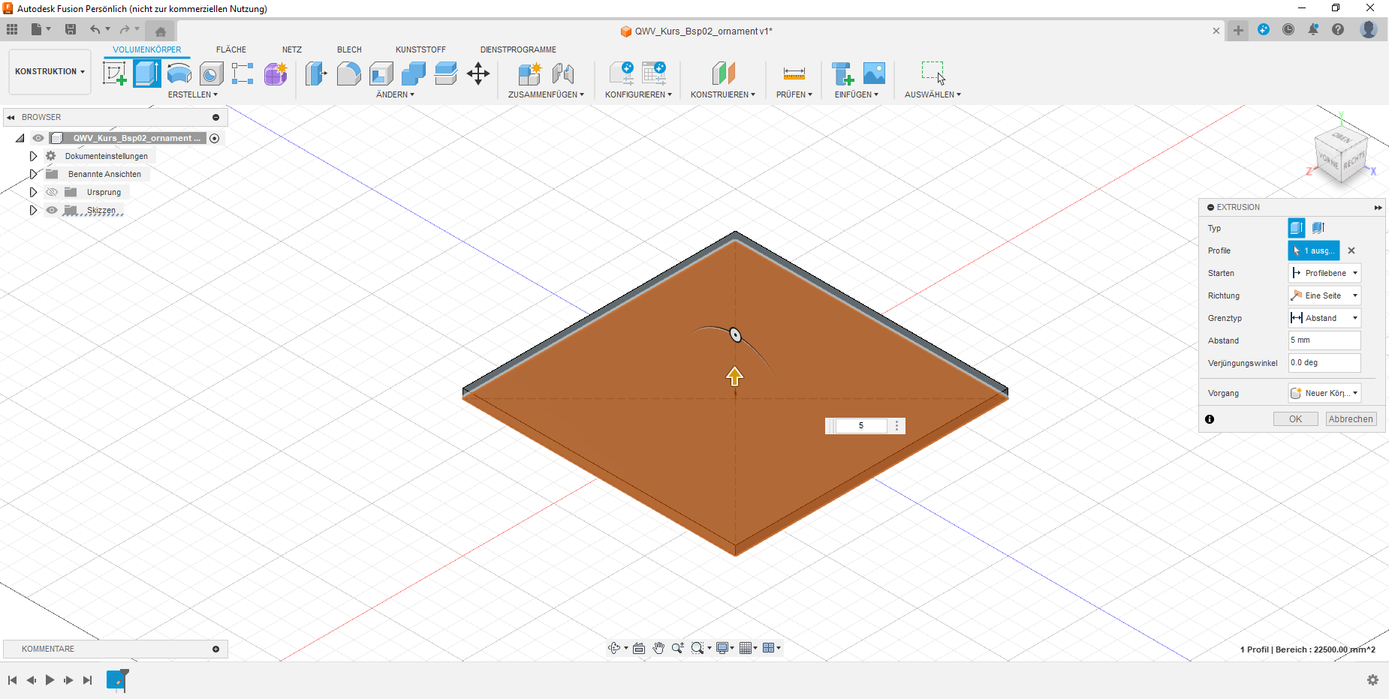Screen dimensions: 1389x699
Task: Click Abbrechen to cancel extrusion
Action: coord(1350,419)
